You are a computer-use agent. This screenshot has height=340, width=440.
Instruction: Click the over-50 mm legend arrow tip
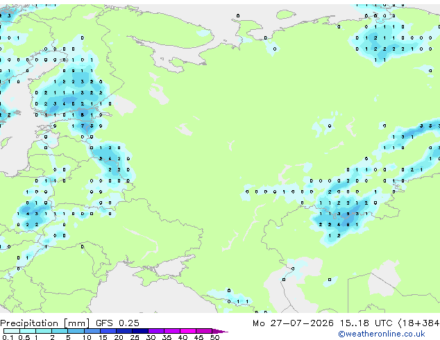[x=220, y=332]
